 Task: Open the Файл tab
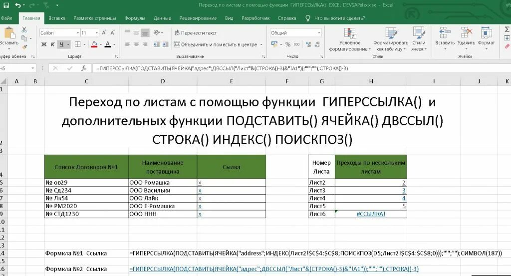(x=6, y=18)
